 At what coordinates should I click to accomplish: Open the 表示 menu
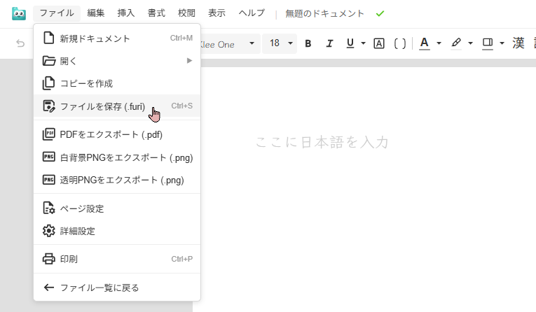(x=217, y=13)
